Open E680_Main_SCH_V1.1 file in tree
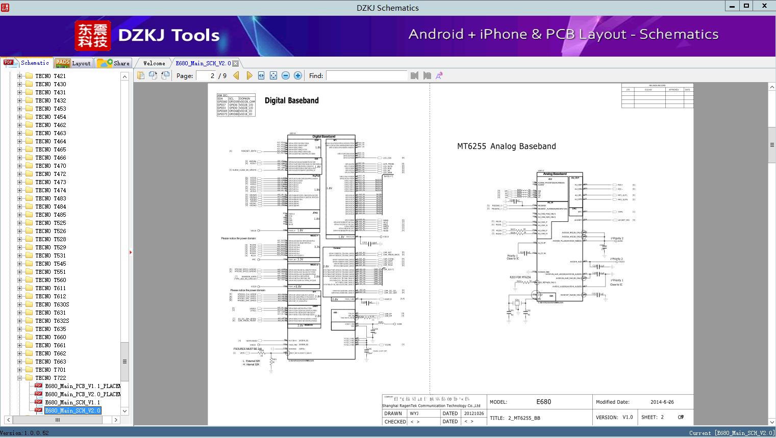This screenshot has height=438, width=776. click(x=72, y=402)
